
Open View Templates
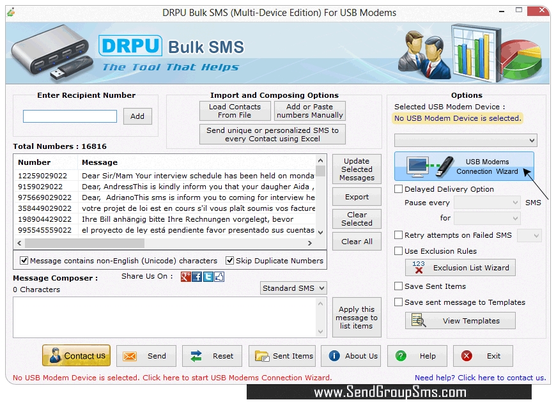460,320
